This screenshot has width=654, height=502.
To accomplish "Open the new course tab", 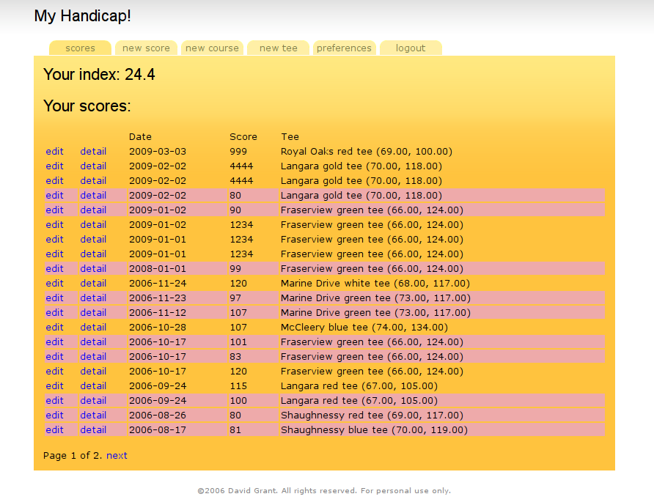I will click(x=212, y=48).
